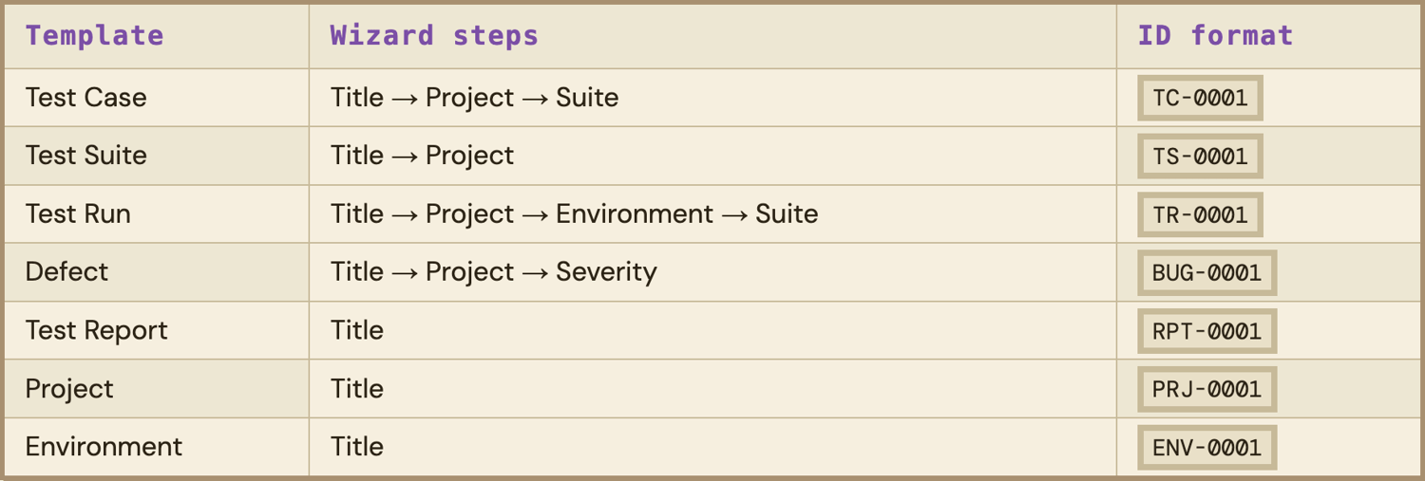The width and height of the screenshot is (1425, 481).
Task: Select the Test Suite template cell
Action: pos(86,156)
